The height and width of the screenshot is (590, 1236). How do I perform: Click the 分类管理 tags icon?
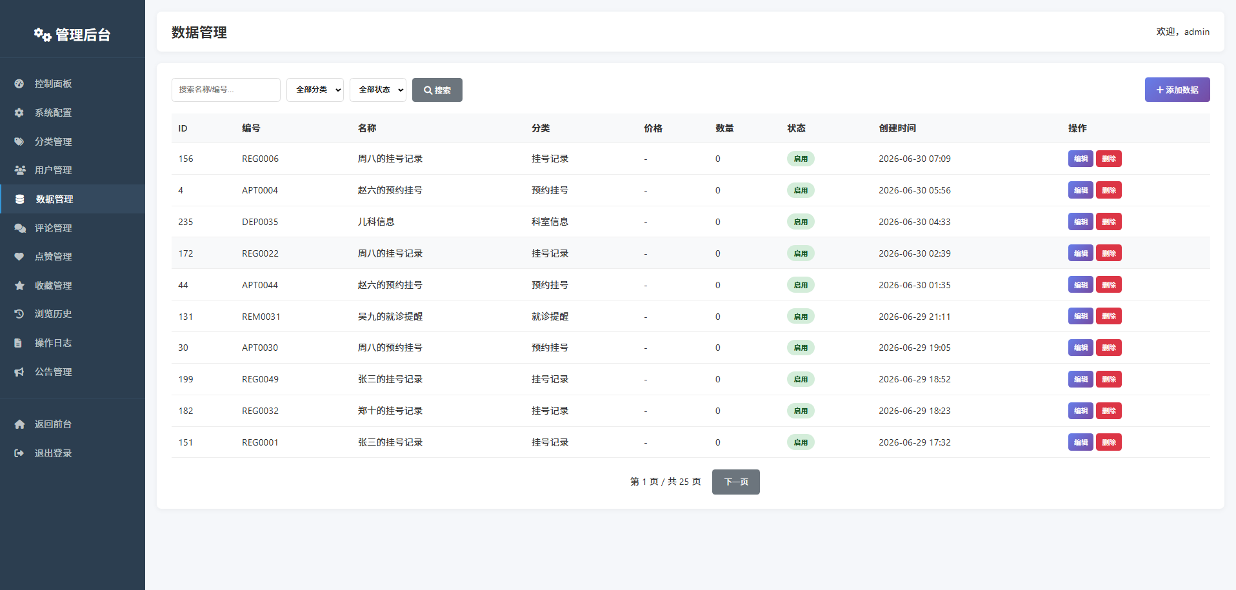(x=19, y=142)
